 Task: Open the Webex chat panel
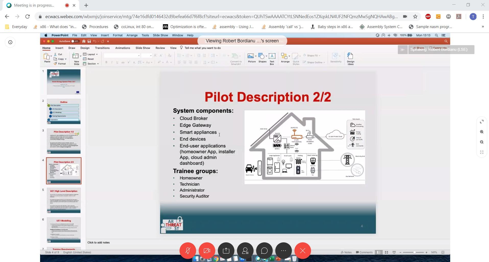[264, 251]
